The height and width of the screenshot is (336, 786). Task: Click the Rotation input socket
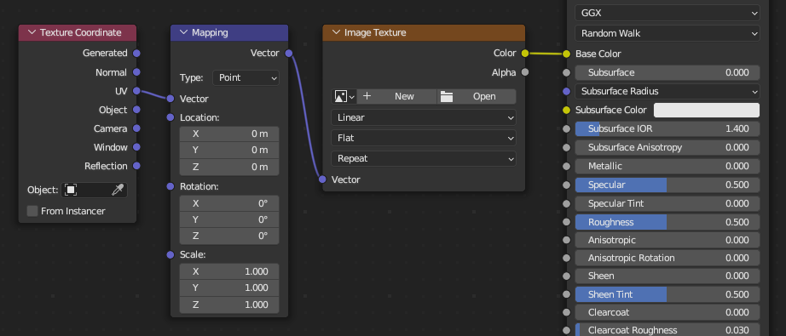pyautogui.click(x=170, y=186)
